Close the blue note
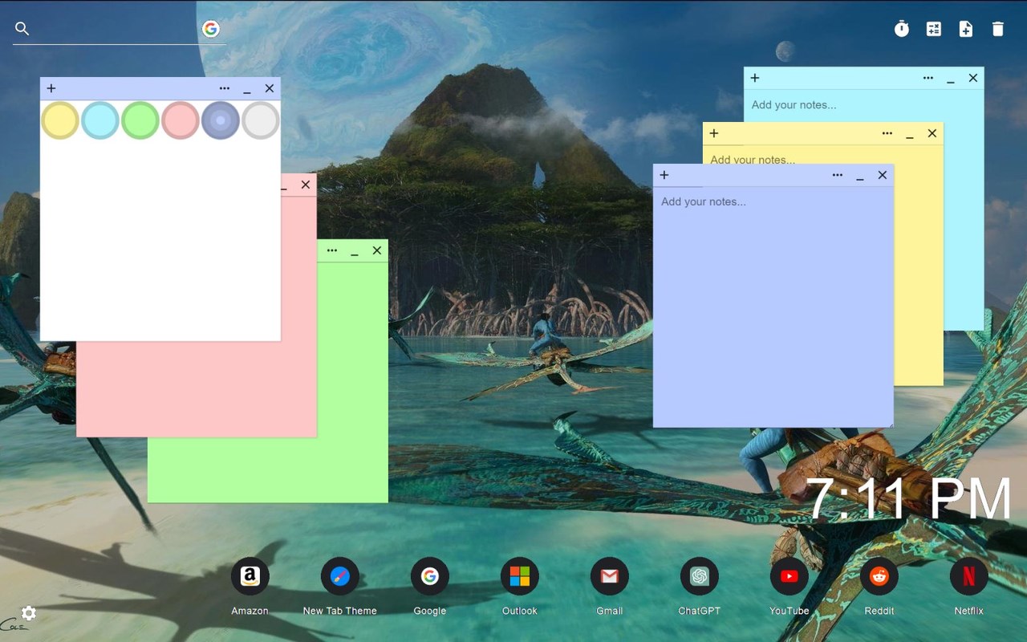Image resolution: width=1027 pixels, height=642 pixels. click(x=883, y=175)
